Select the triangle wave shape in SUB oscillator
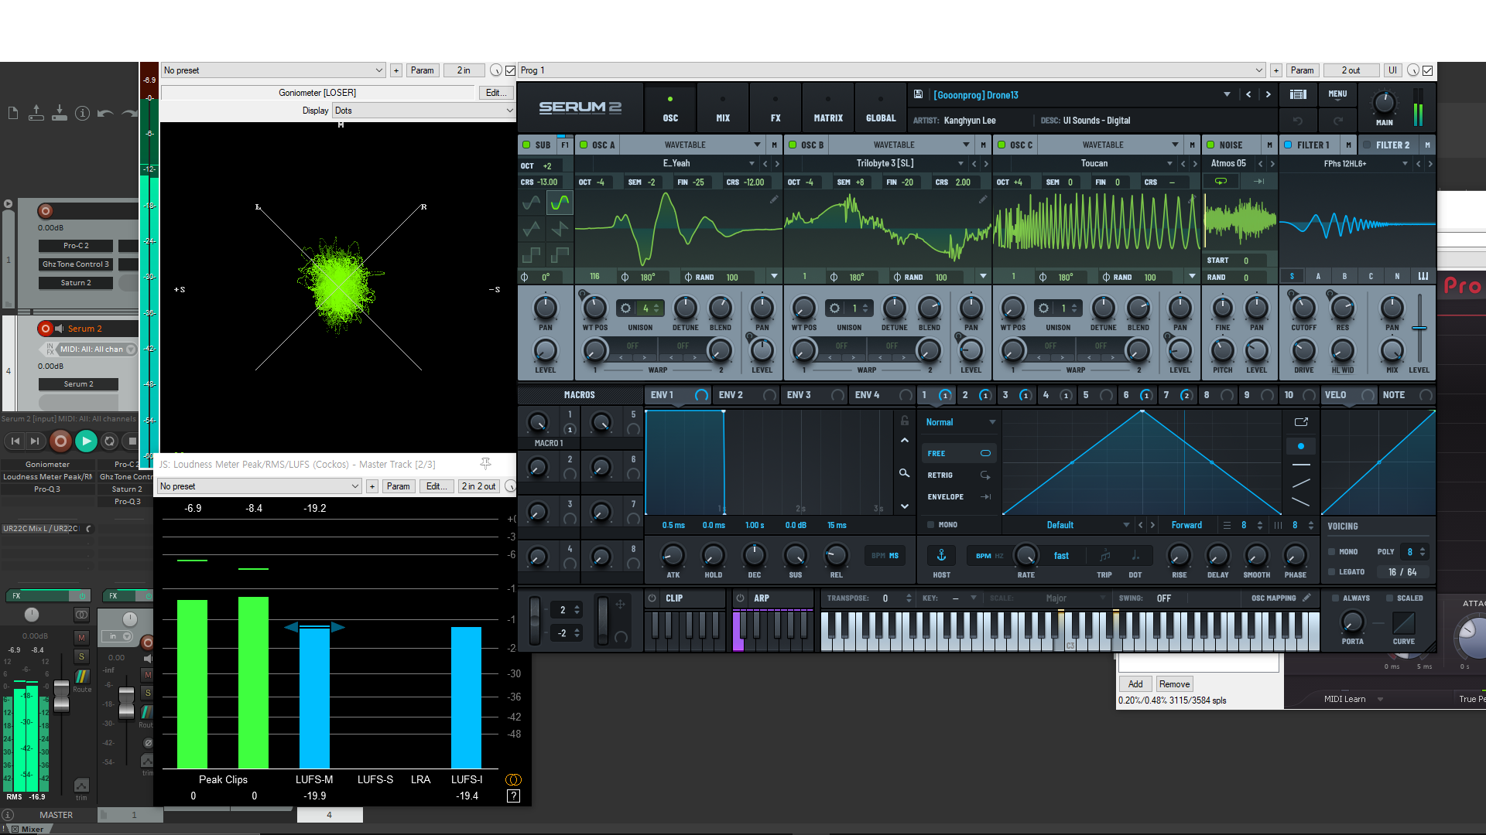Screen dimensions: 1486x835 pos(532,229)
